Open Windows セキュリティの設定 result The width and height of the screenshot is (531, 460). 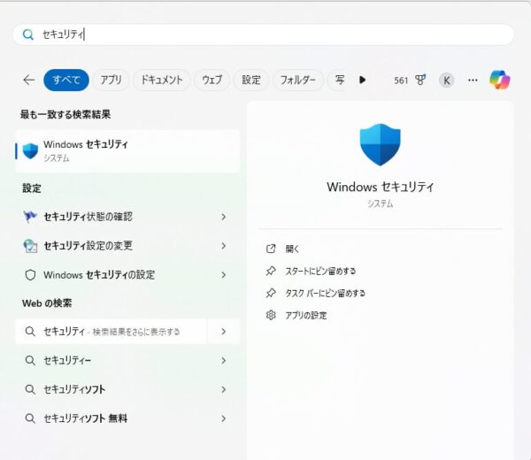click(x=127, y=275)
